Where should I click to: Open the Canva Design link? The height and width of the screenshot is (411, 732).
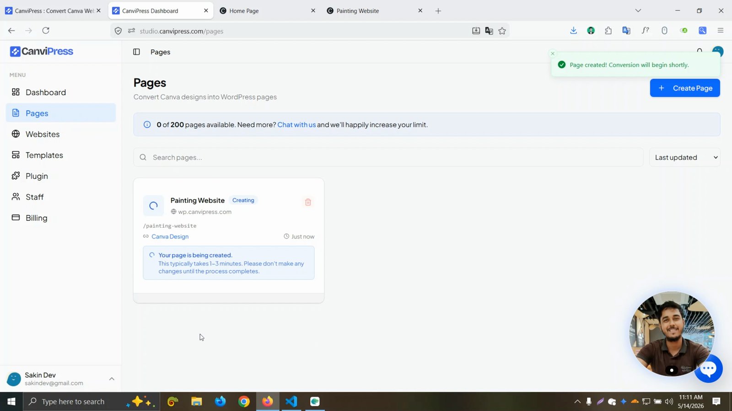pyautogui.click(x=170, y=237)
